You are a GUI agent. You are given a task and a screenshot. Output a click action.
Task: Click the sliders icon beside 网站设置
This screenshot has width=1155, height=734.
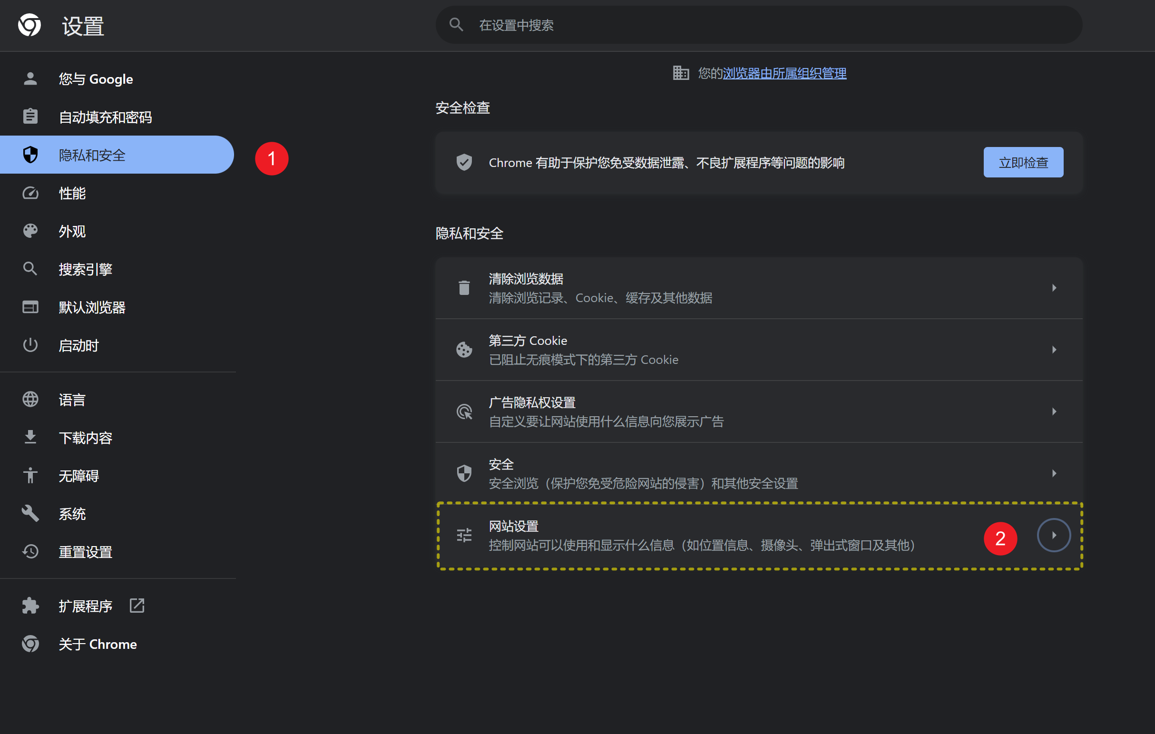pyautogui.click(x=464, y=535)
